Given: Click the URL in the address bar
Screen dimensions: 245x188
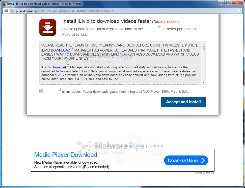Looking at the screenshot, I should (x=64, y=11).
